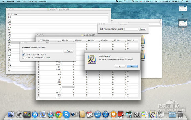Open Finder from the Dock
This screenshot has width=191, height=120.
pyautogui.click(x=11, y=114)
